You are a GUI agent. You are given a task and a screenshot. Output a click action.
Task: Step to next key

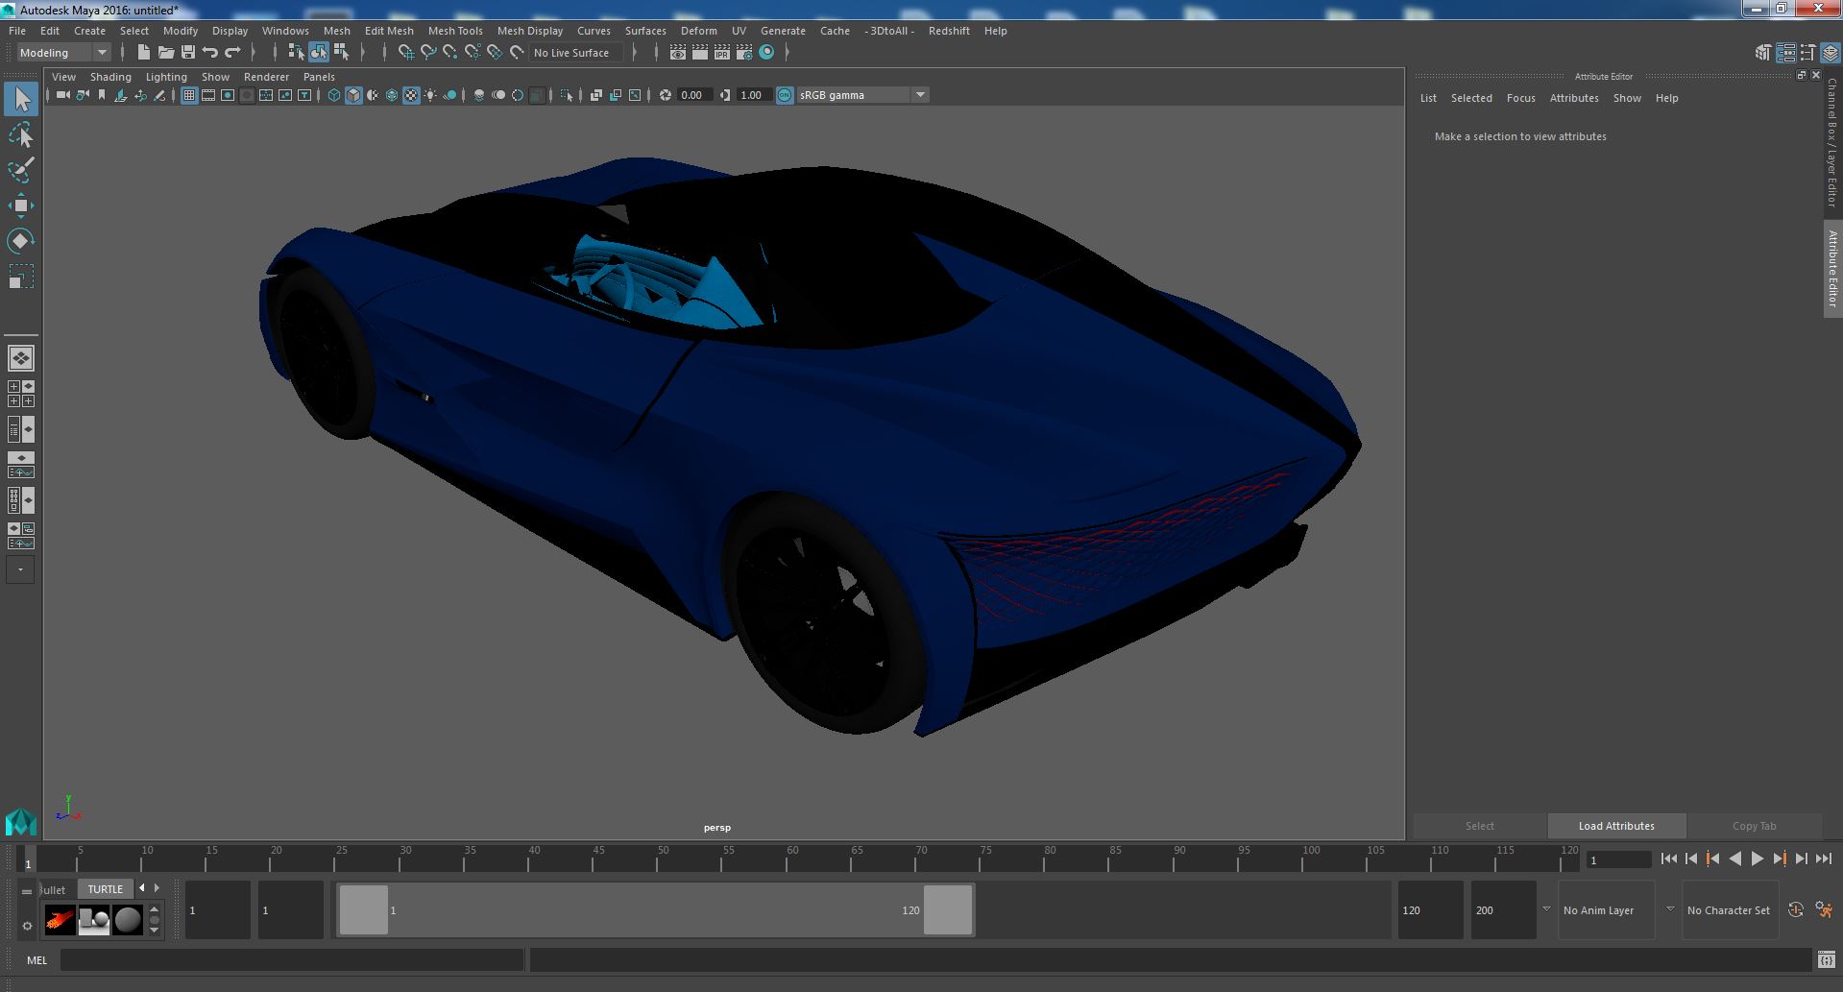(x=1779, y=859)
